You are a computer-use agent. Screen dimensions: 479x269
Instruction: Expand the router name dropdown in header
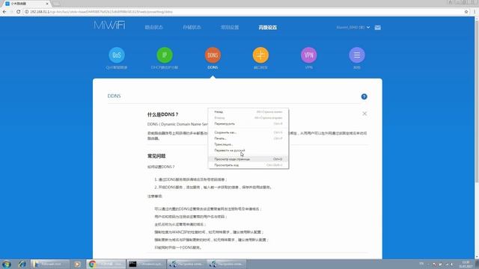point(353,28)
